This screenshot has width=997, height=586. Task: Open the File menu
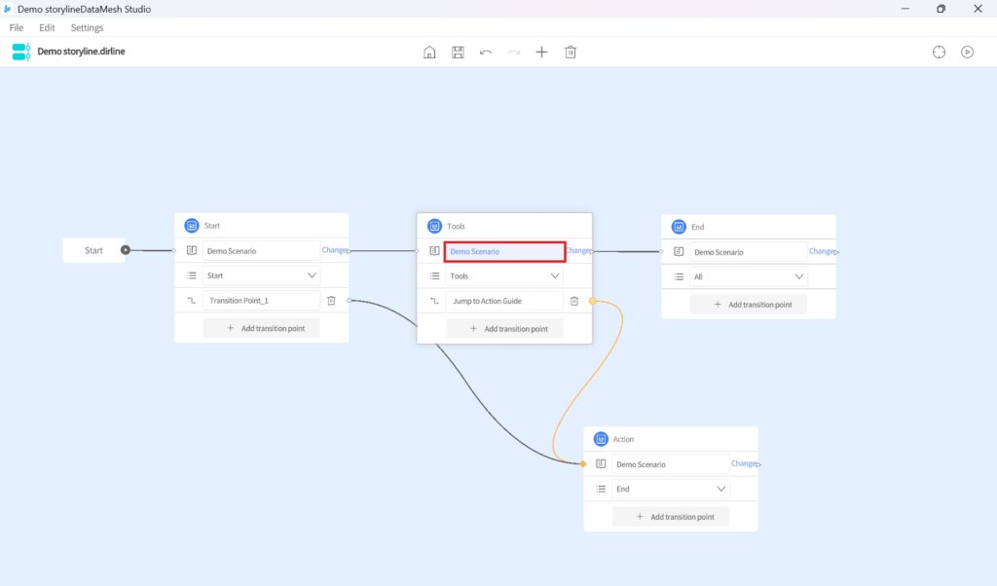tap(17, 28)
